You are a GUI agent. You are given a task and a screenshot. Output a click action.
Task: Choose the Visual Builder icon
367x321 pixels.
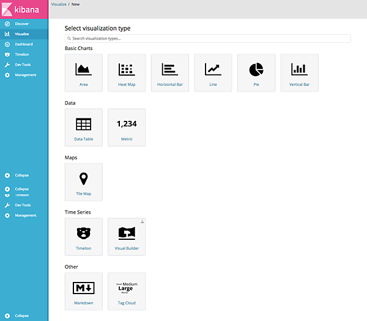pyautogui.click(x=127, y=233)
